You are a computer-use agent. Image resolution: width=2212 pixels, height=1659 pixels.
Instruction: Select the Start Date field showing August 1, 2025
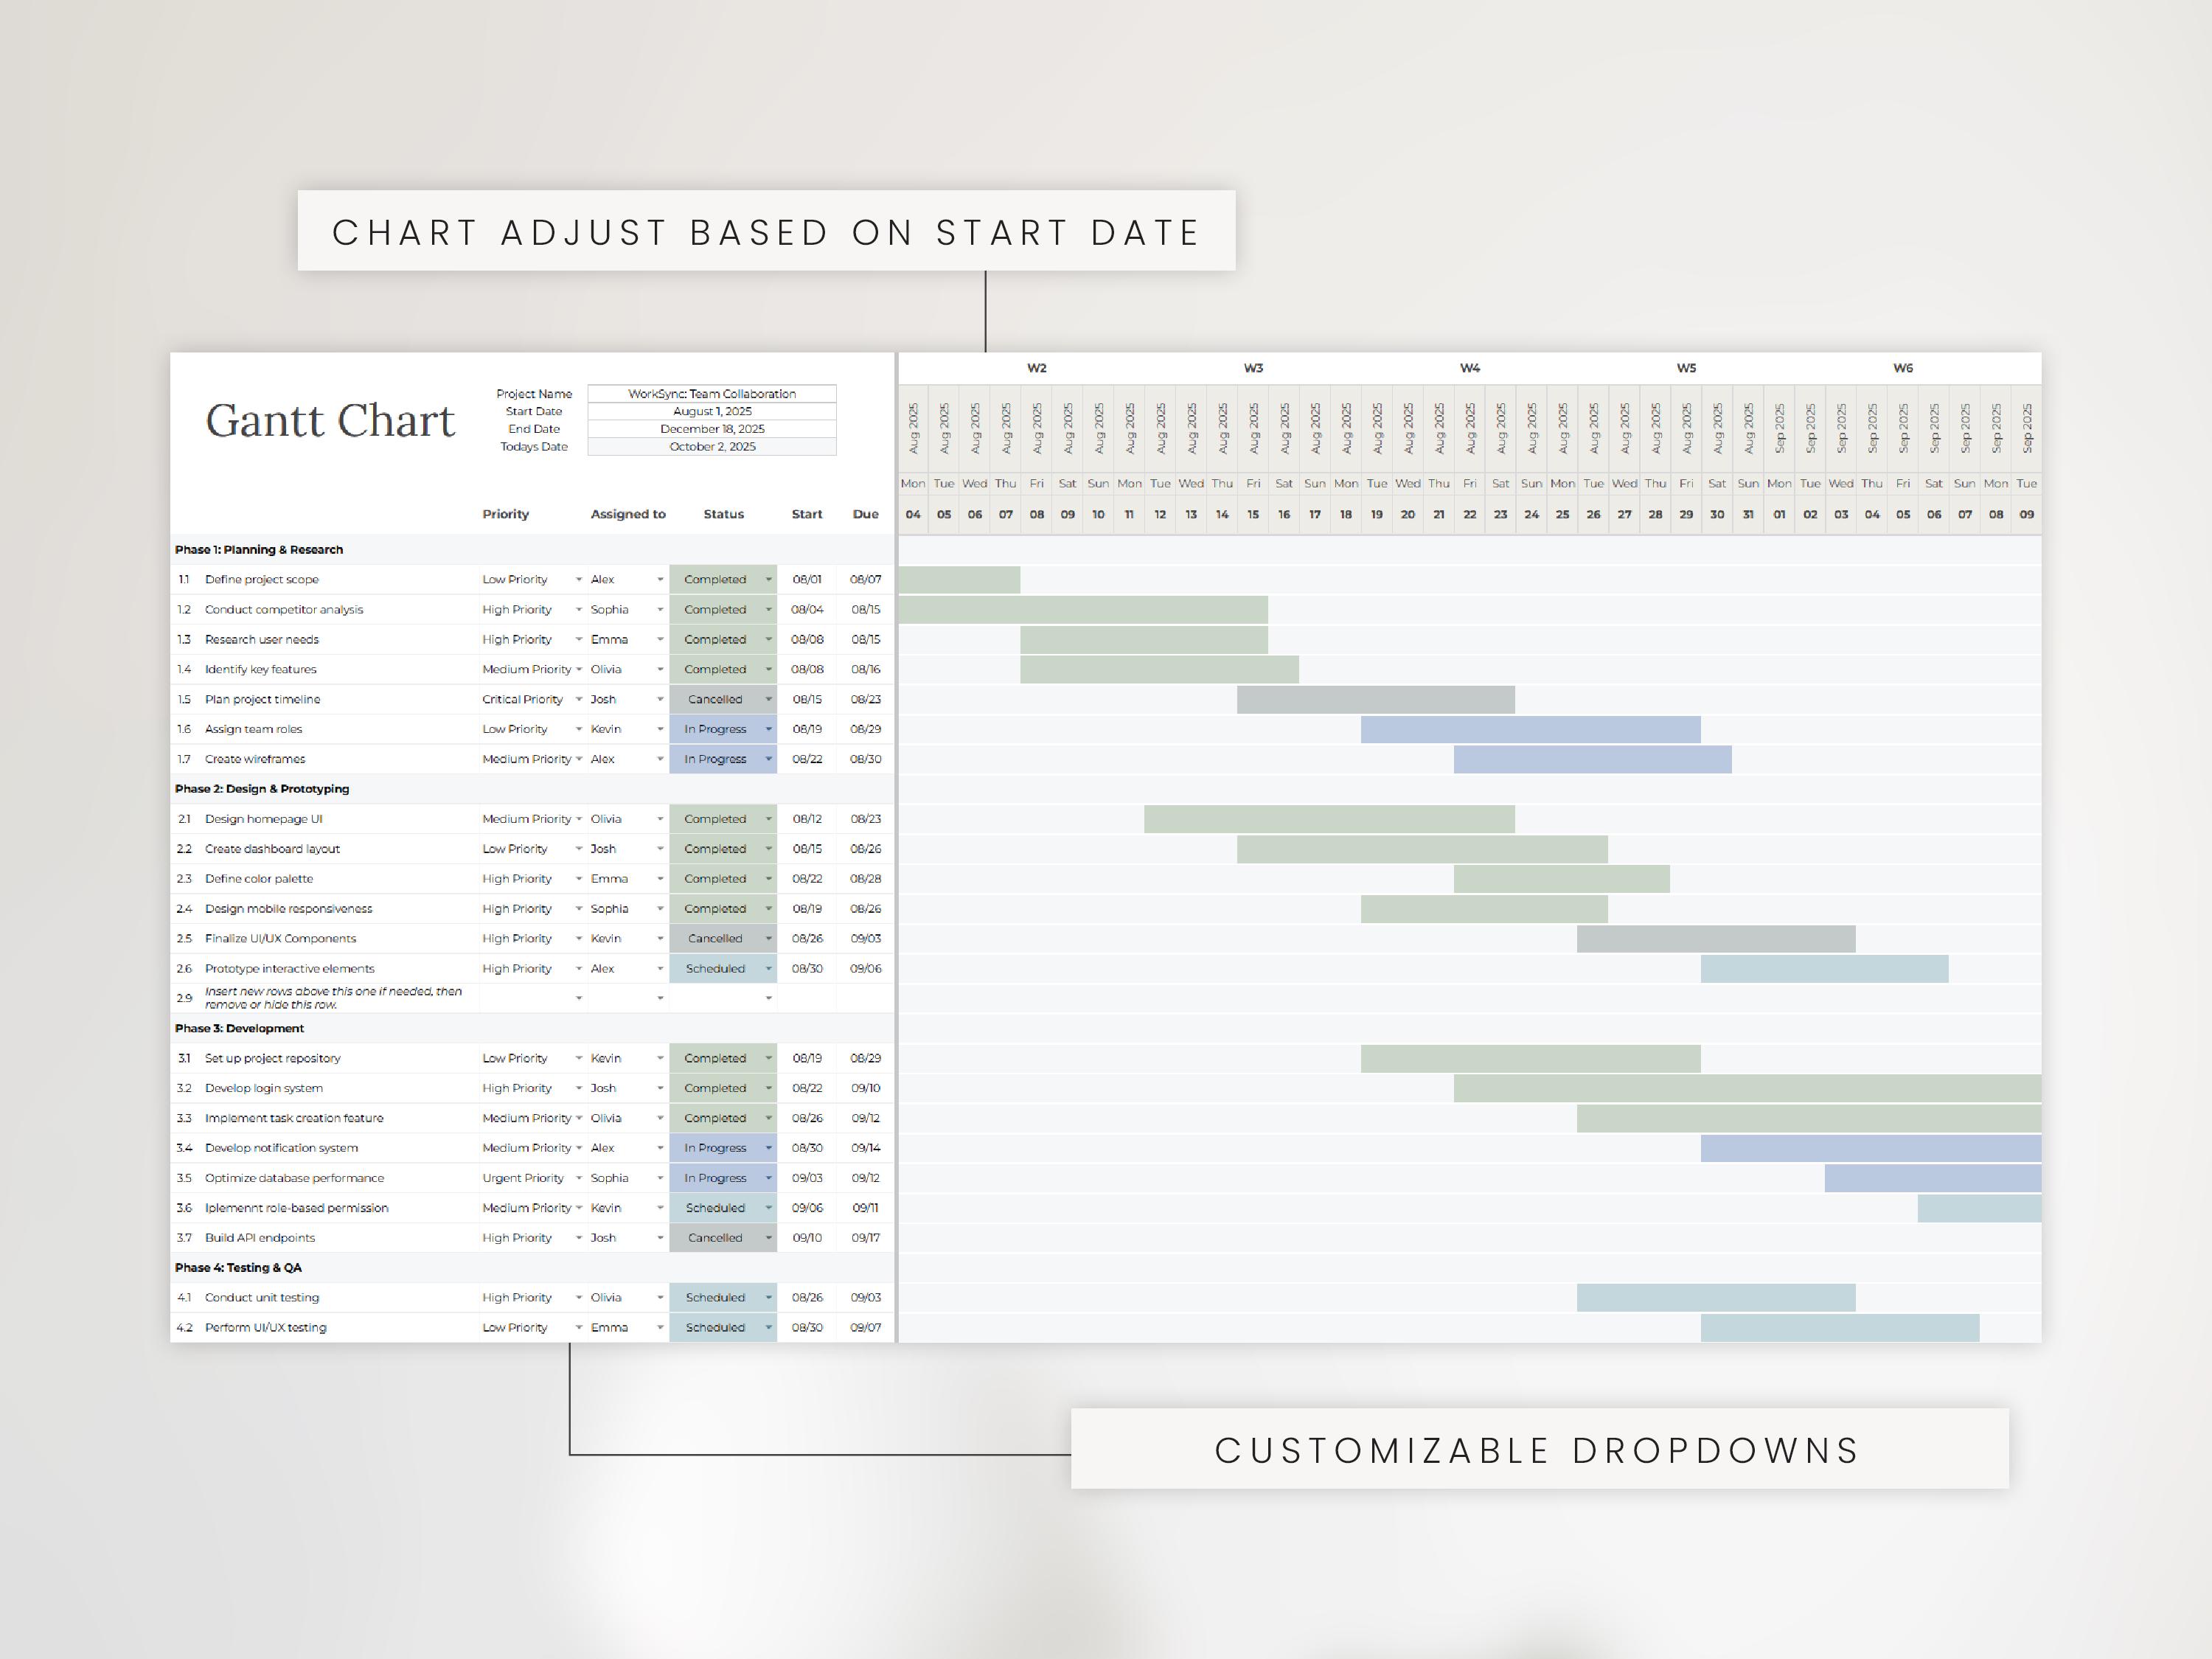[712, 411]
